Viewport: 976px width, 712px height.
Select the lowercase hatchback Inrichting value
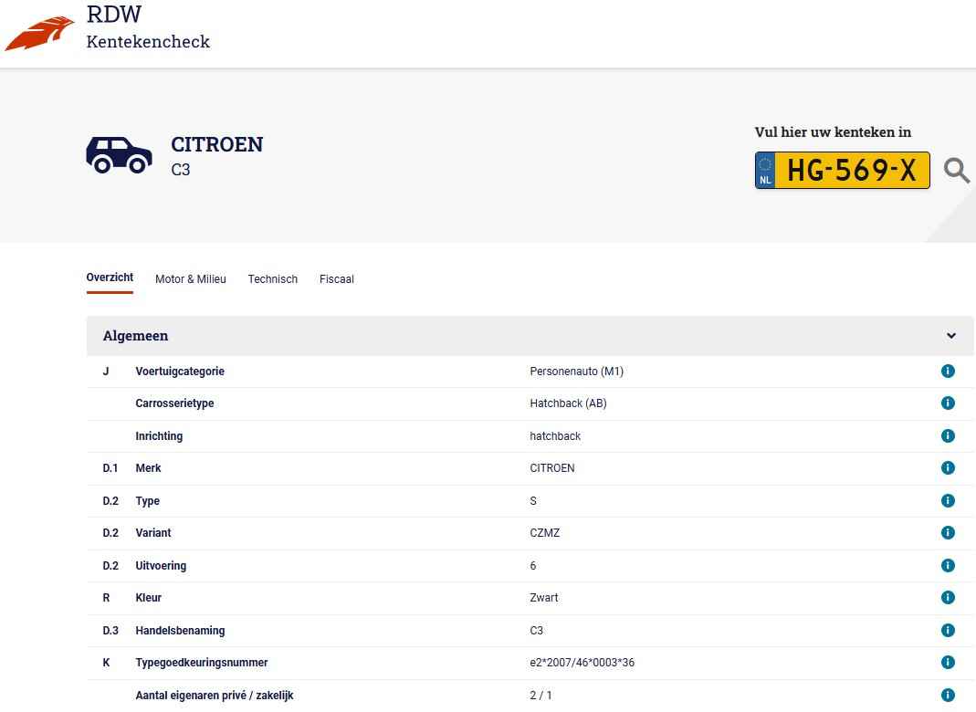tap(554, 436)
